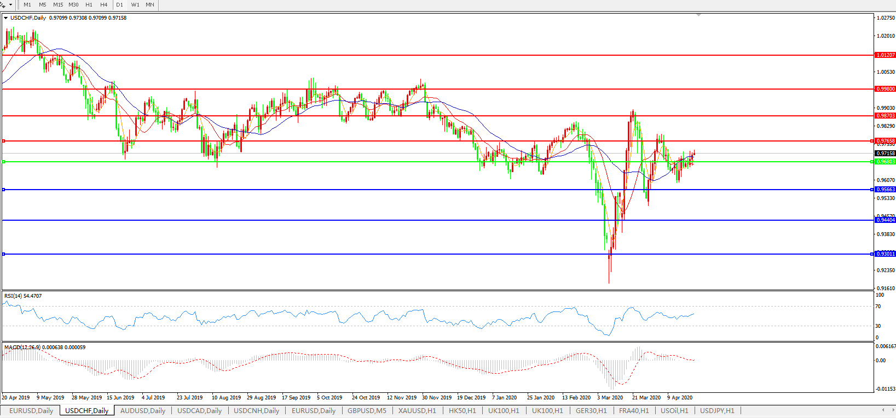Open the USOil,H1 chart tab
Screen dimensions: 896x418
click(x=674, y=410)
